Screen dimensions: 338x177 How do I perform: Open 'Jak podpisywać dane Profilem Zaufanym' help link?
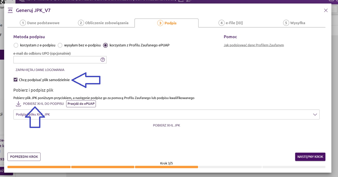[x=254, y=45]
